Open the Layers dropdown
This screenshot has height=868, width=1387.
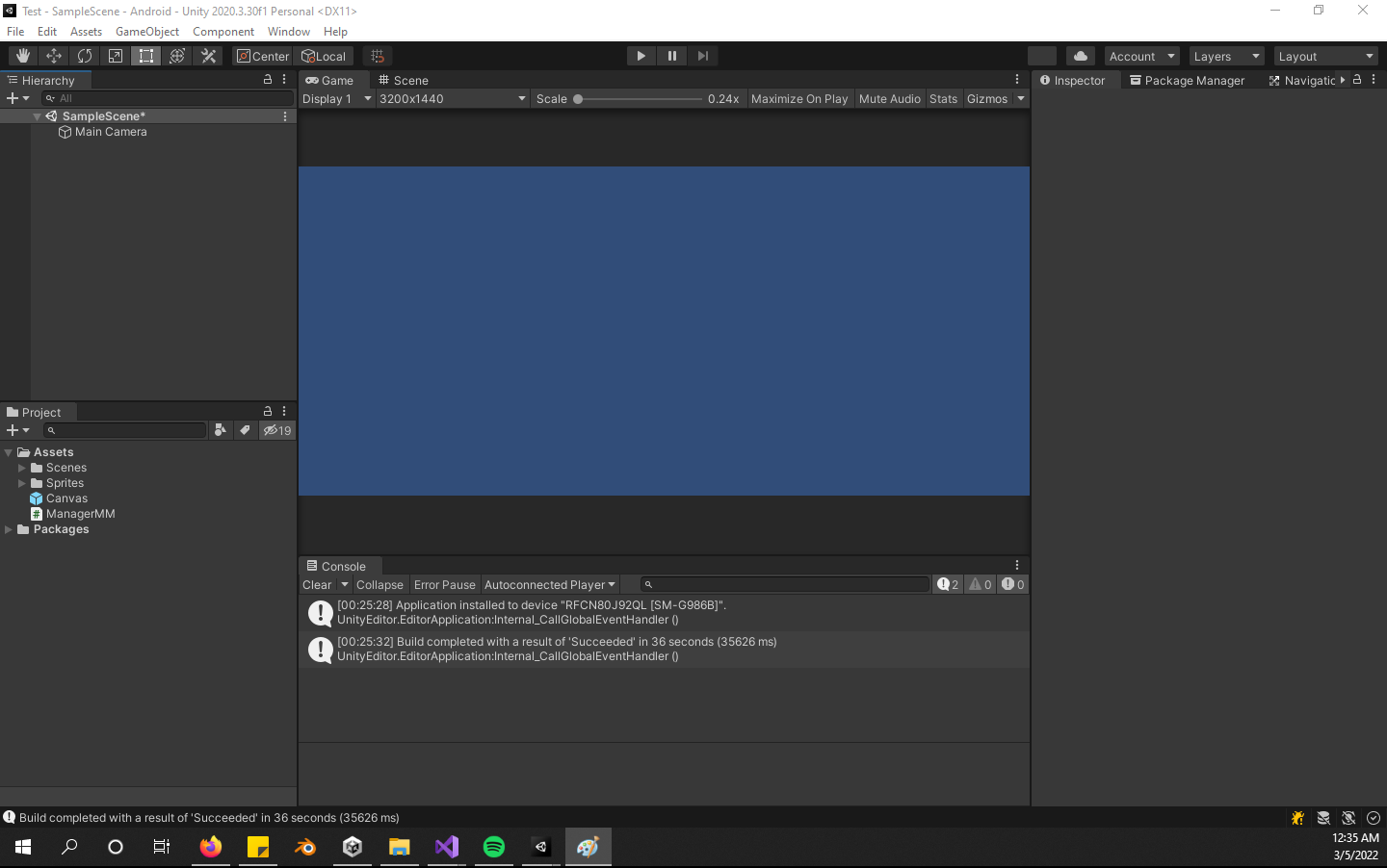point(1225,55)
